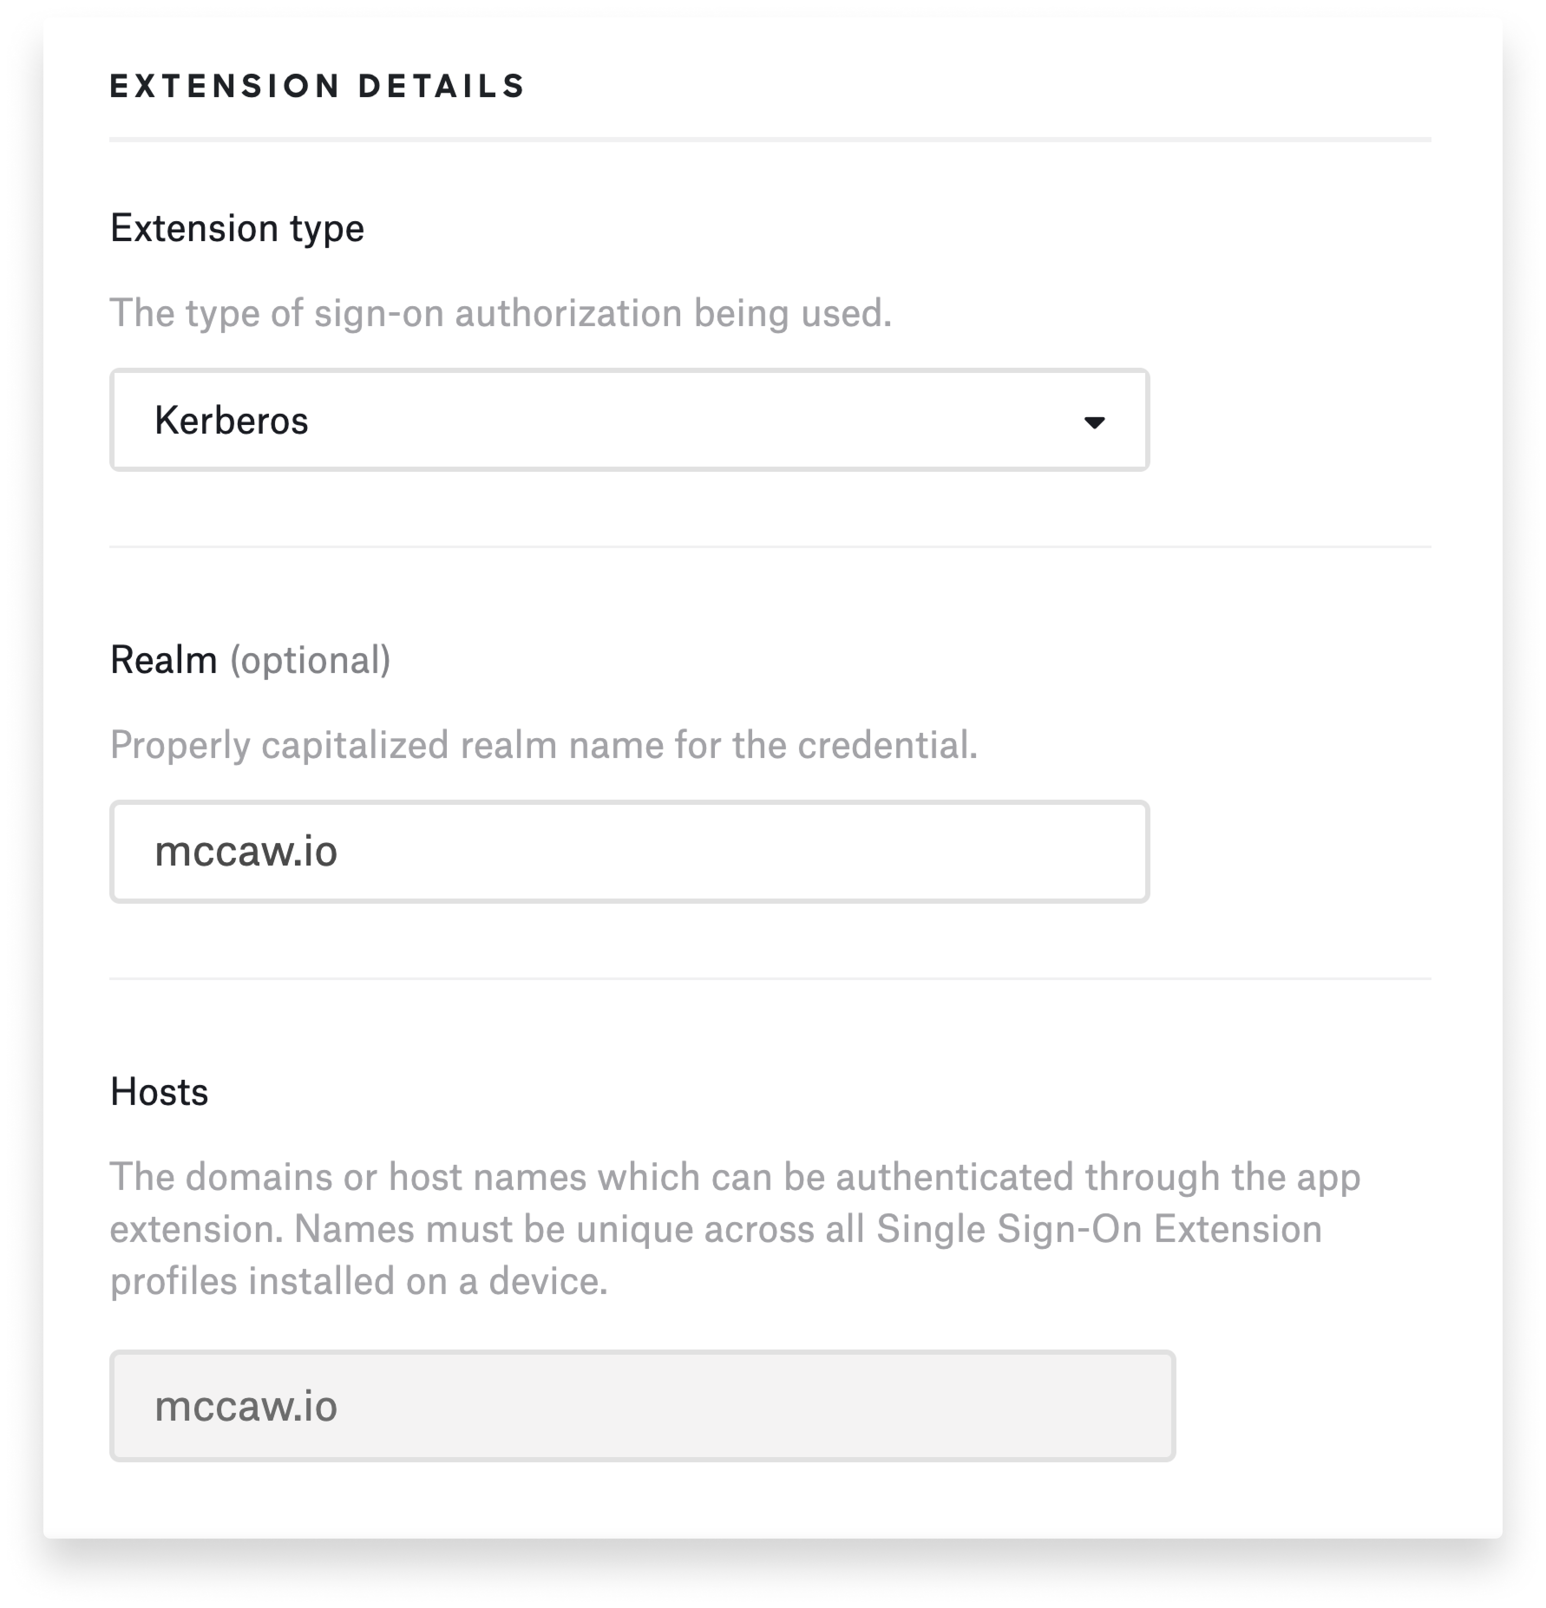
Task: Click the EXTENSION DETAILS section header
Action: (x=316, y=85)
